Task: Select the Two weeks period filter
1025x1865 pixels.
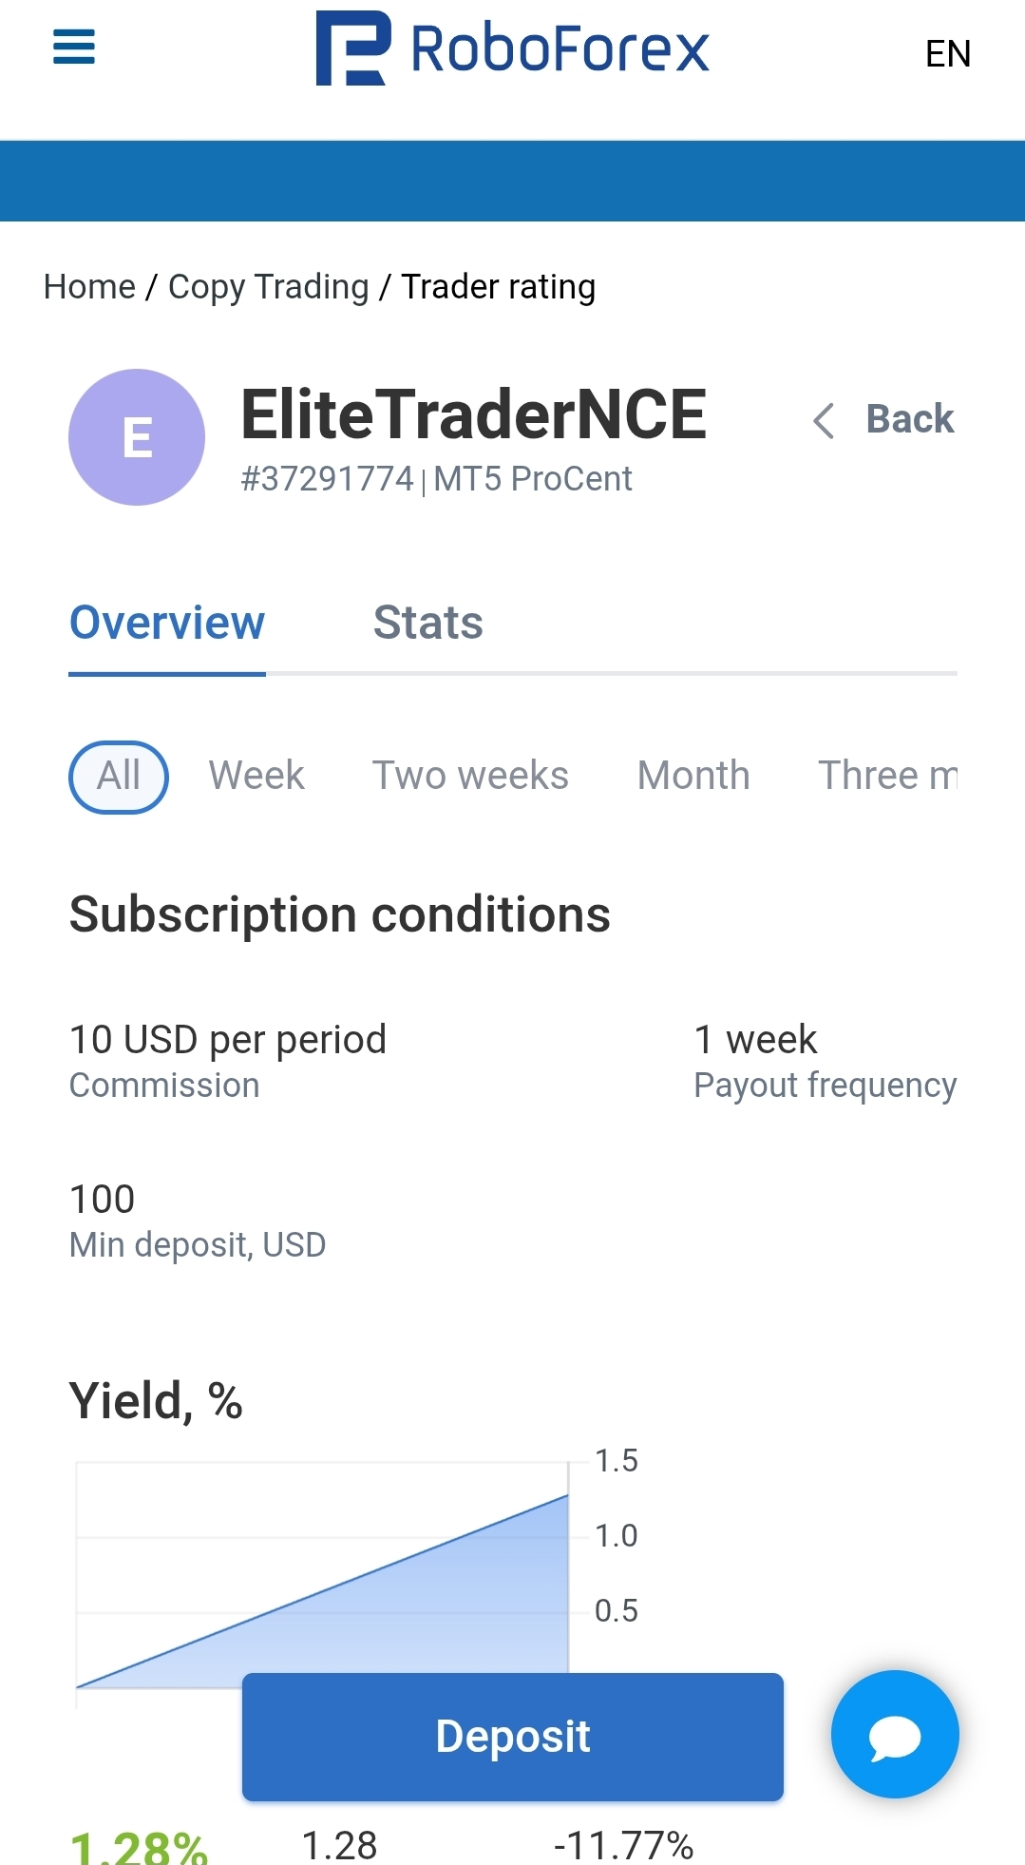Action: pos(470,776)
